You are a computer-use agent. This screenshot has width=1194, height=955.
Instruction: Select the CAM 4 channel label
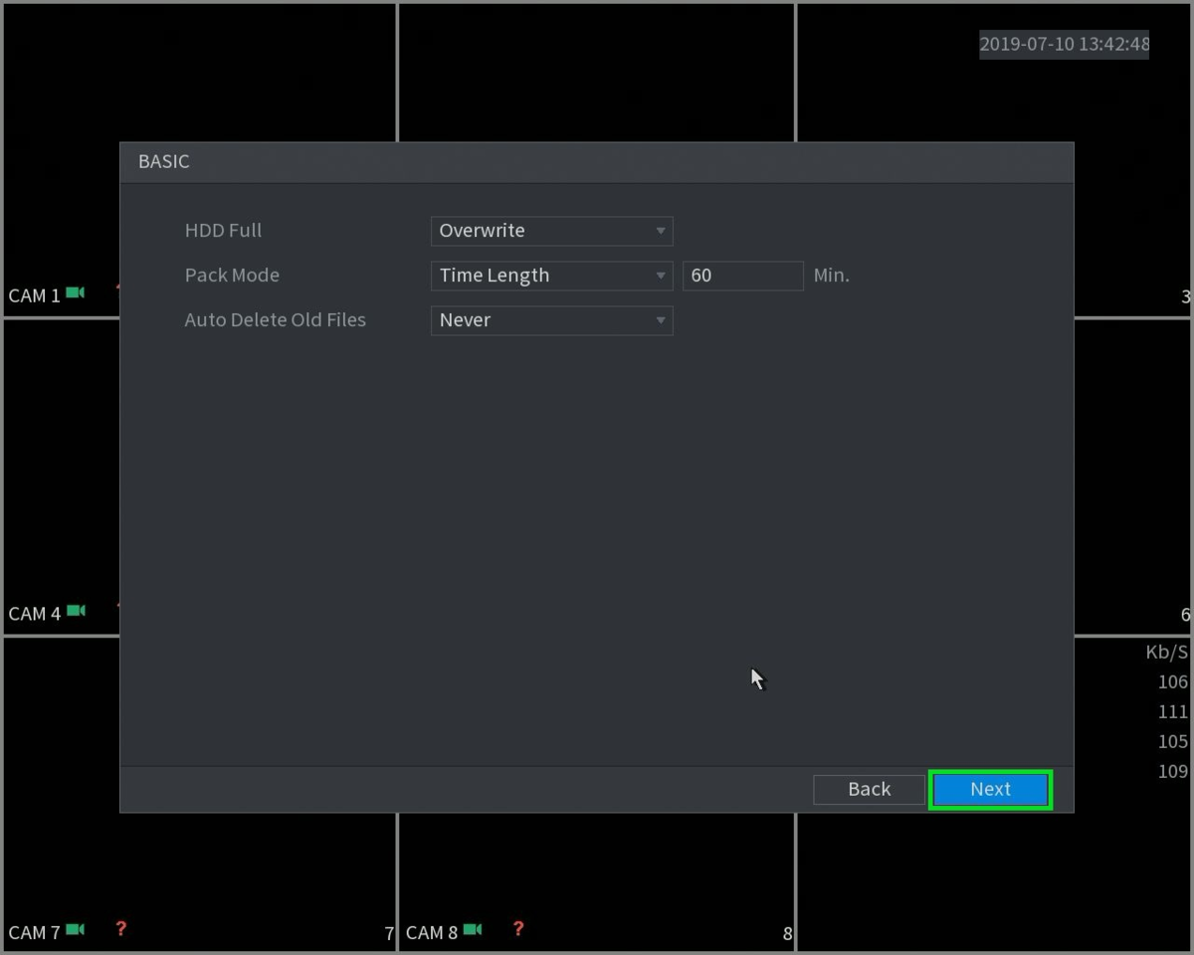click(34, 614)
